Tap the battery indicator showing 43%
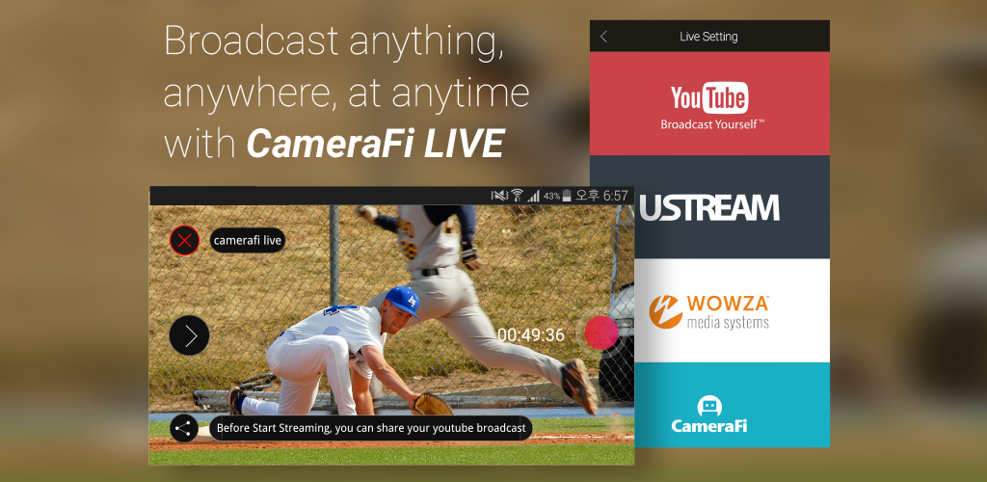Viewport: 987px width, 482px height. [567, 196]
